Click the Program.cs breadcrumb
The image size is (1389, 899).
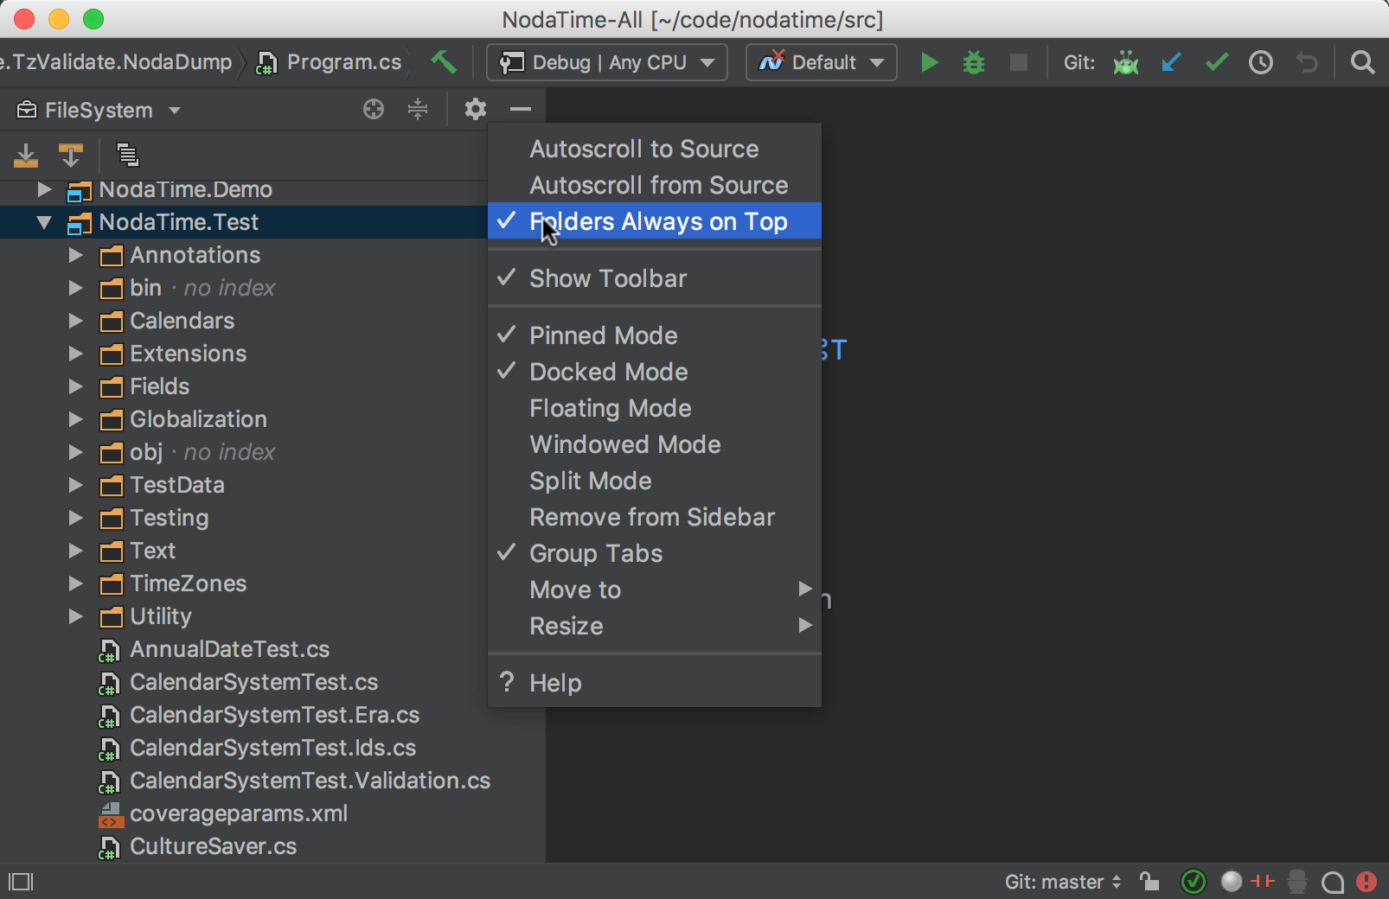(330, 62)
